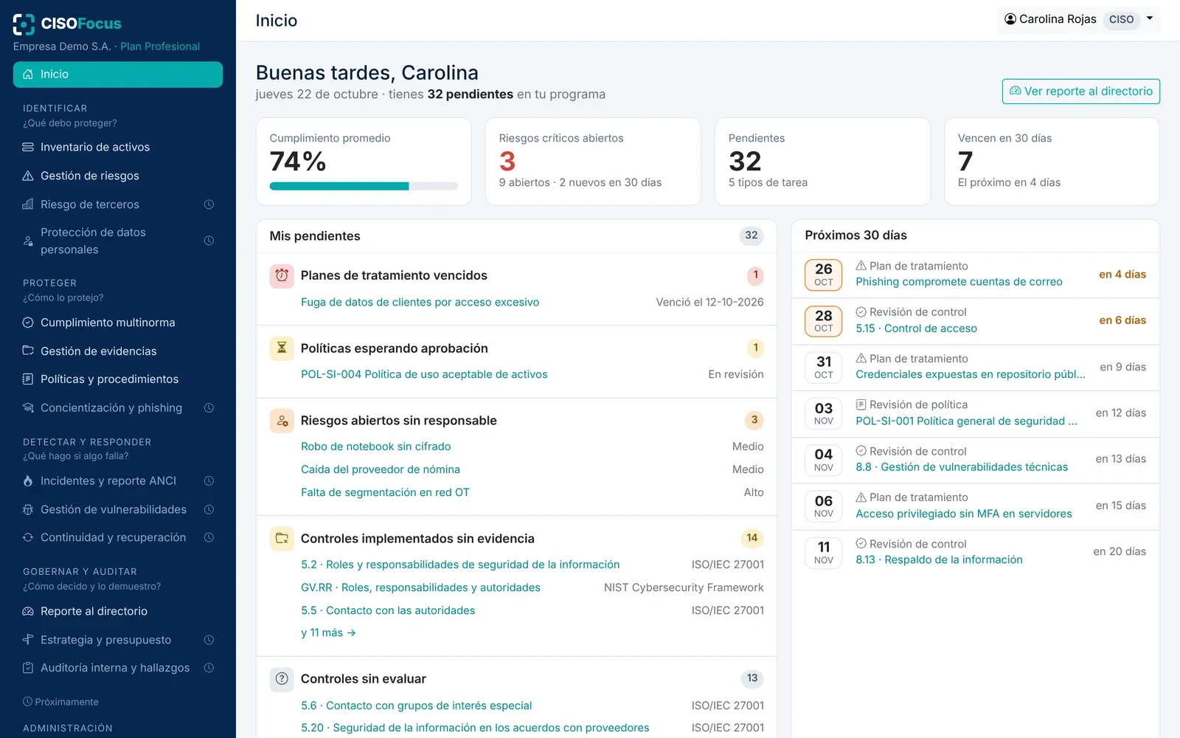Open the Vencen en 30 días card
Image resolution: width=1180 pixels, height=738 pixels.
tap(1052, 162)
